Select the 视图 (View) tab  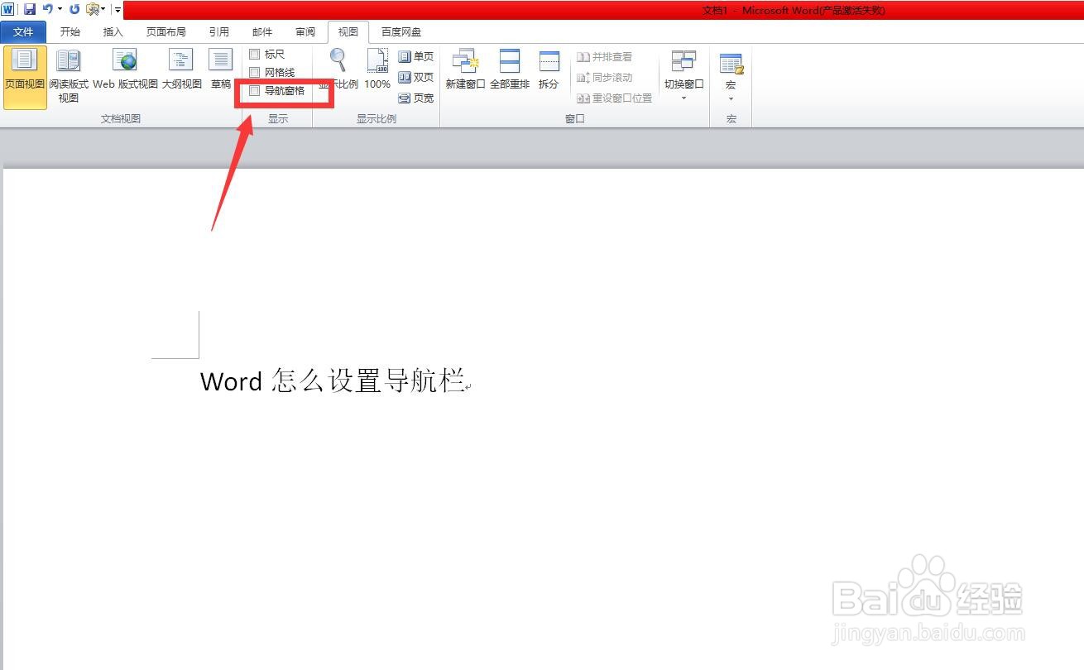coord(348,32)
